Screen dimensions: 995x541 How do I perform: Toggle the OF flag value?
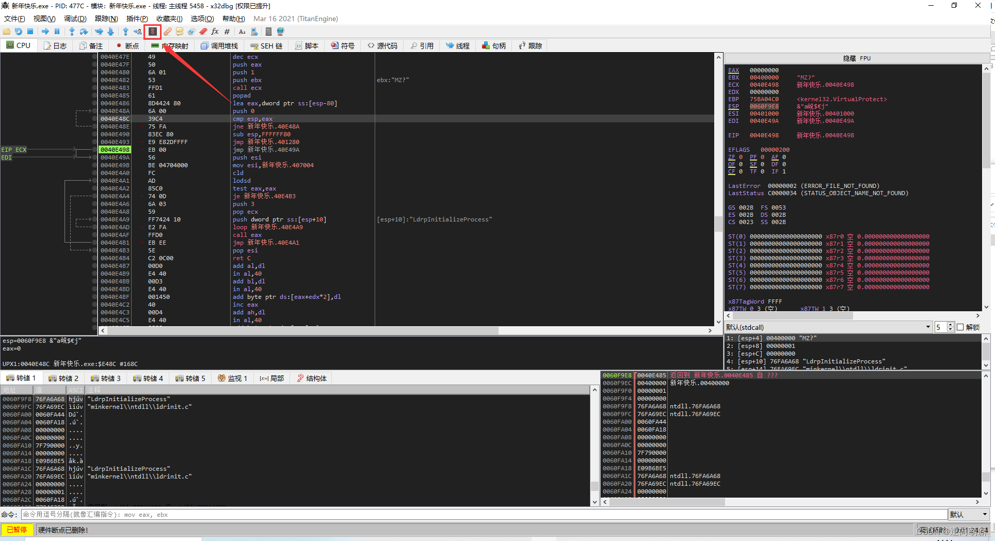tap(741, 164)
